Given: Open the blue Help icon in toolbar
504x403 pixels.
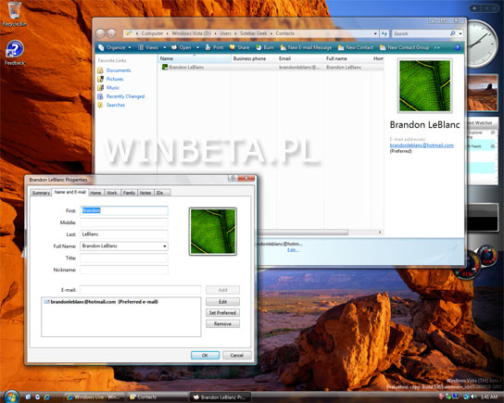Looking at the screenshot, I should (457, 47).
